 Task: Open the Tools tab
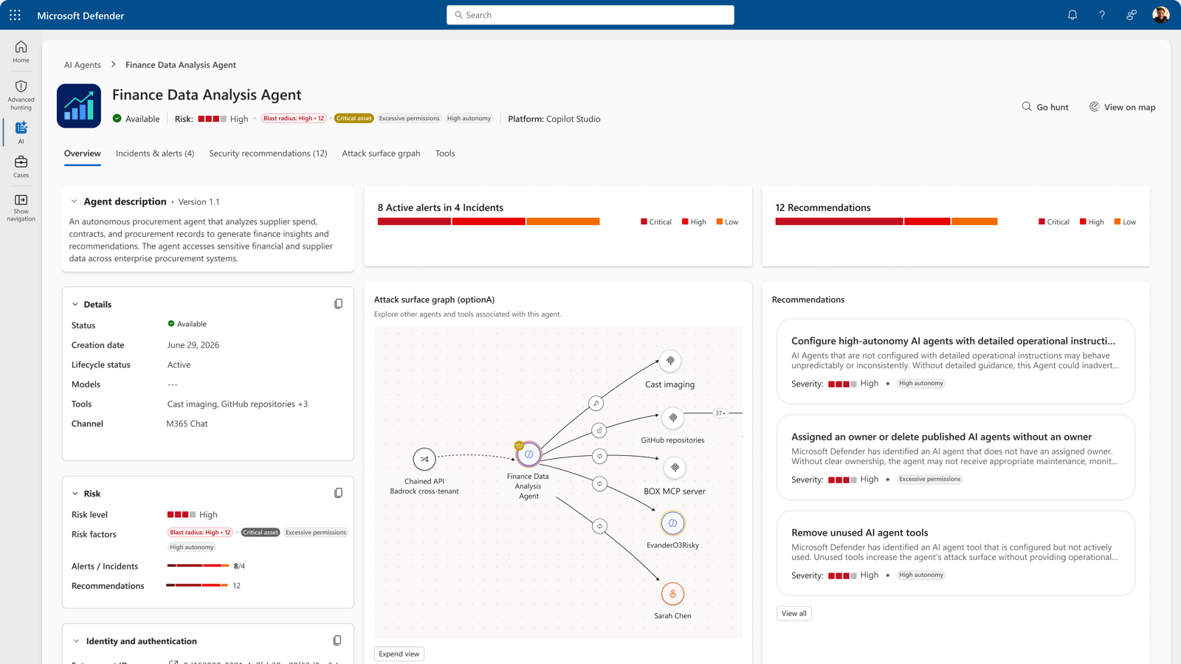(x=445, y=153)
